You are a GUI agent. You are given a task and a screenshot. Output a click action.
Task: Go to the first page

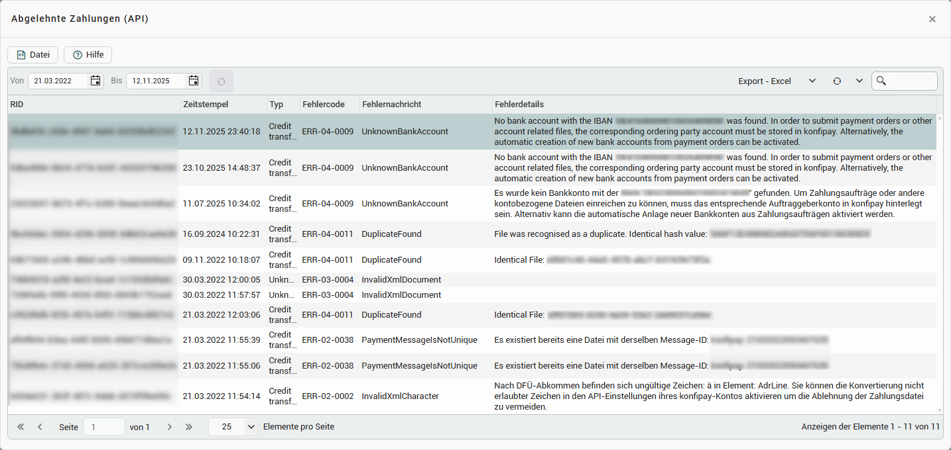[21, 427]
